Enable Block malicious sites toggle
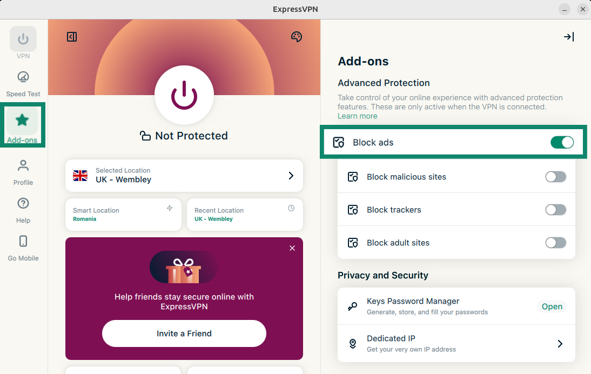The height and width of the screenshot is (374, 591). point(555,177)
